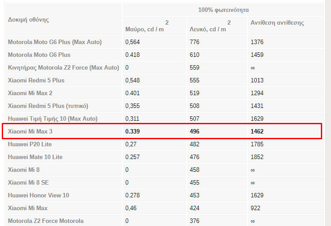331x226 pixels.
Task: Select the 'Xiaomi Redmi 5 Plus (τυπικό)' row name
Action: (48, 106)
